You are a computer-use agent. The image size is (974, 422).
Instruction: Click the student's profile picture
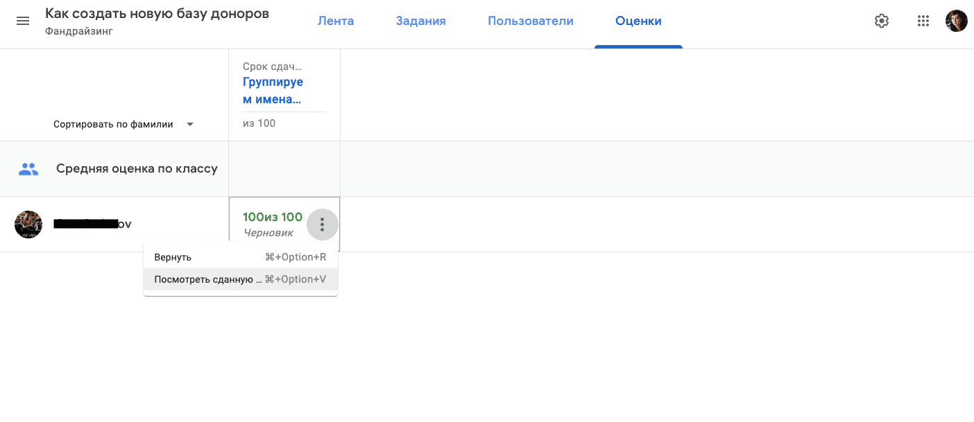(x=28, y=225)
